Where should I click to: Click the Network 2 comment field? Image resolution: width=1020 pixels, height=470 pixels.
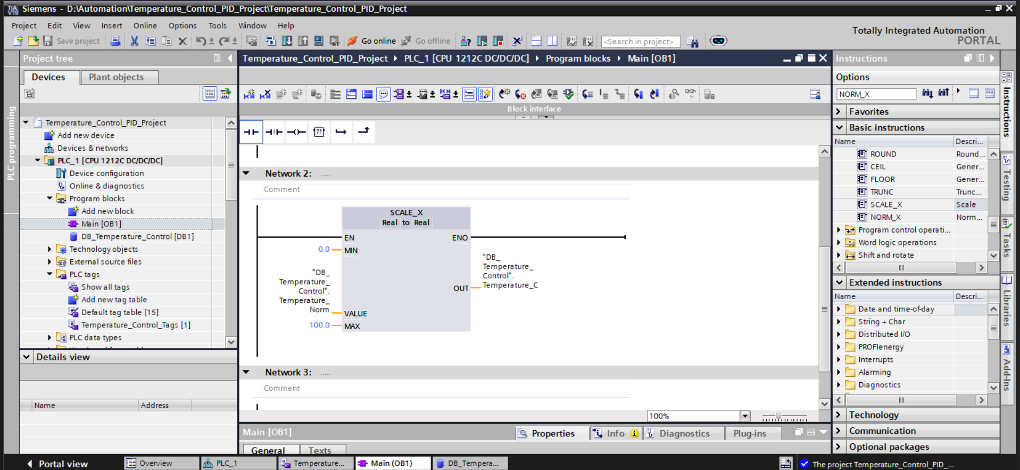446,189
